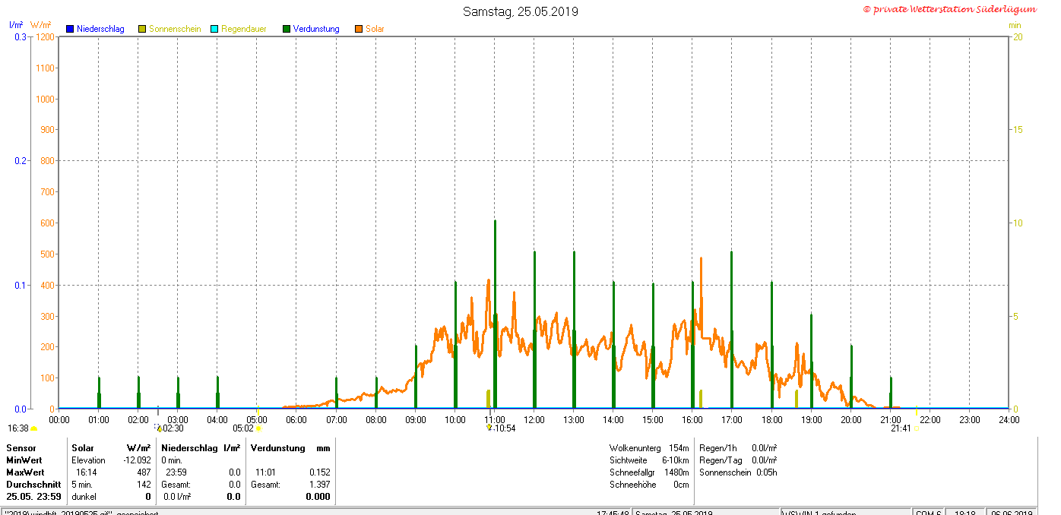1061x515 pixels.
Task: Click the Wolkenunterg 154m reading
Action: (x=649, y=448)
